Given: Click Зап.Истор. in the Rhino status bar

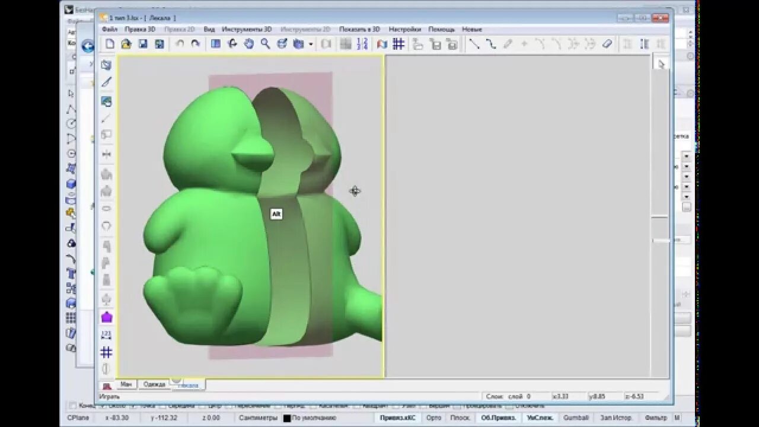Looking at the screenshot, I should click(616, 418).
